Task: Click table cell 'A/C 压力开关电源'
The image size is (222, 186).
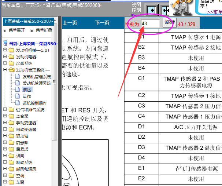Action: coord(196,127)
